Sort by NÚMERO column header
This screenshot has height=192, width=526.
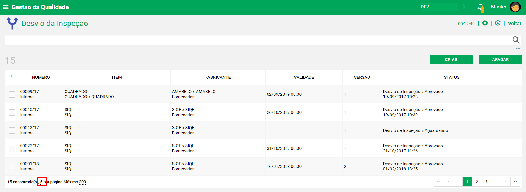click(x=41, y=77)
